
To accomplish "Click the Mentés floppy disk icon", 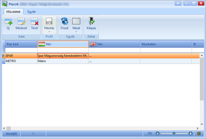I will coord(49,21).
